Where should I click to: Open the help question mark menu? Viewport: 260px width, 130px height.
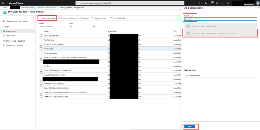[x=222, y=3]
